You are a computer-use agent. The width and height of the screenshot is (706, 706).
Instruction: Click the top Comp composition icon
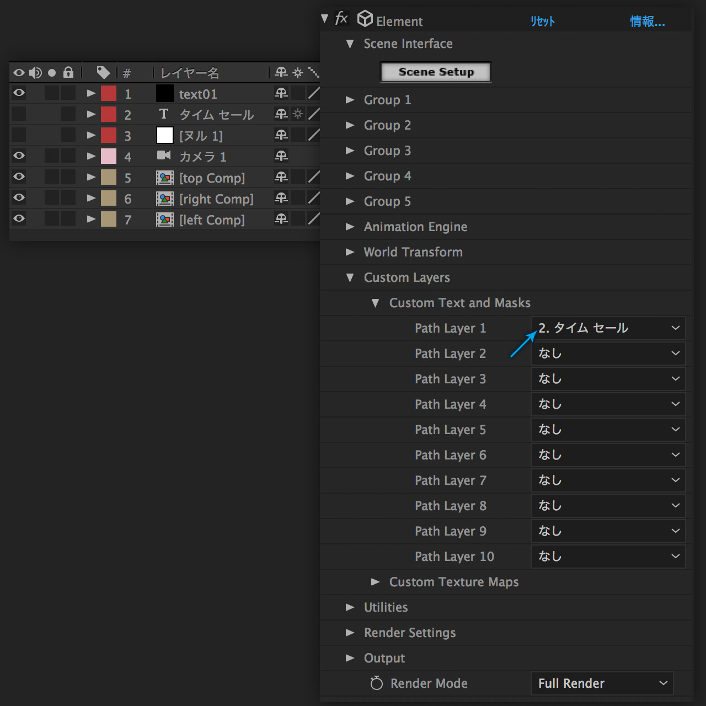tap(164, 178)
